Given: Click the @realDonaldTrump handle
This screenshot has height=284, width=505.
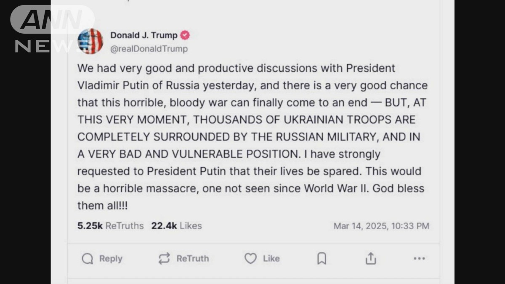Looking at the screenshot, I should click(x=149, y=48).
